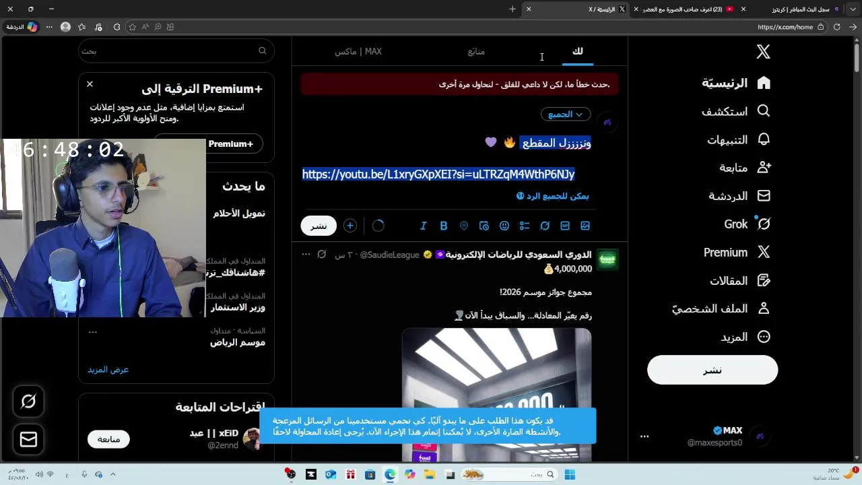Viewport: 862px width, 485px height.
Task: Open وزير الاستثمار trending topic
Action: click(238, 307)
